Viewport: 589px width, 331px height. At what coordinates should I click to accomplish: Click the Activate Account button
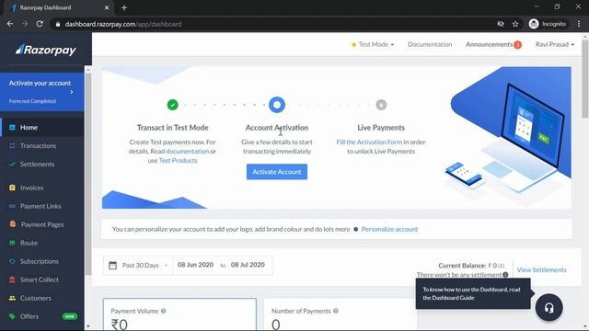tap(277, 172)
